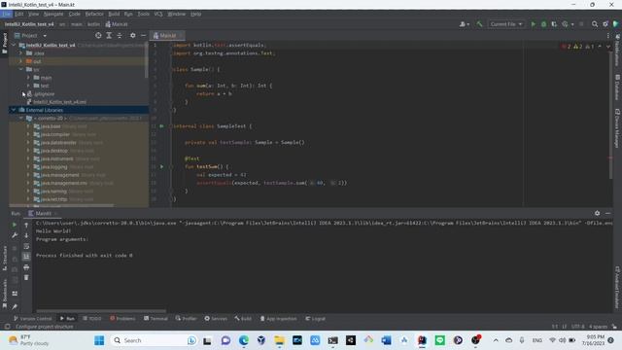Image resolution: width=622 pixels, height=350 pixels.
Task: Toggle the Problems tool window
Action: click(x=122, y=319)
